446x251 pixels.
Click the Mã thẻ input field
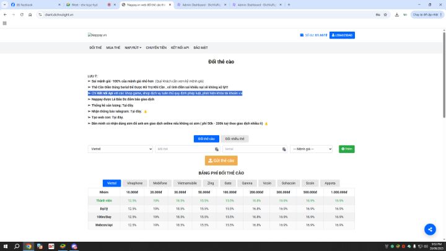(183, 149)
